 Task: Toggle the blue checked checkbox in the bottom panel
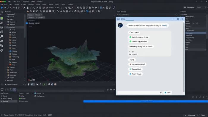(x=35, y=93)
